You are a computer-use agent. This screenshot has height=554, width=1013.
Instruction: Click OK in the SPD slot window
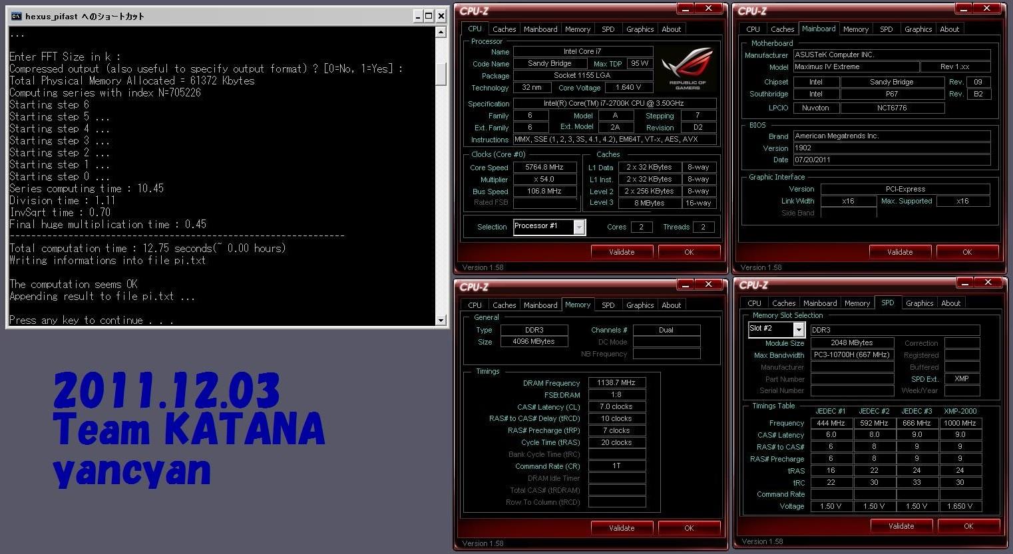click(x=968, y=526)
